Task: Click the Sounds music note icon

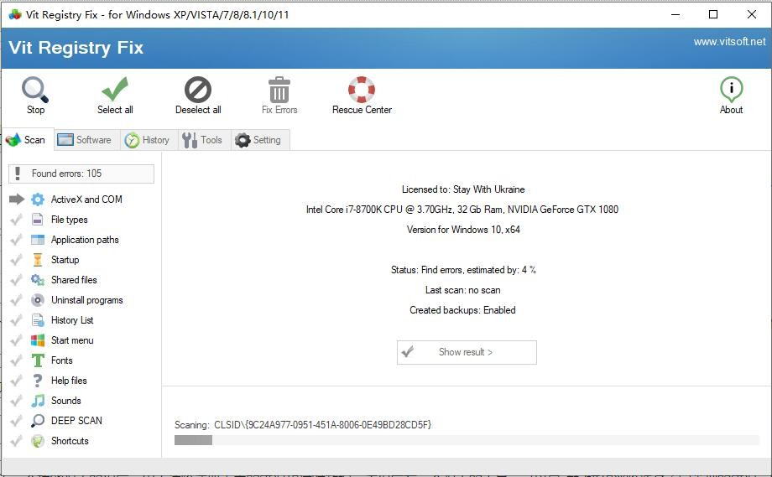Action: pyautogui.click(x=38, y=401)
